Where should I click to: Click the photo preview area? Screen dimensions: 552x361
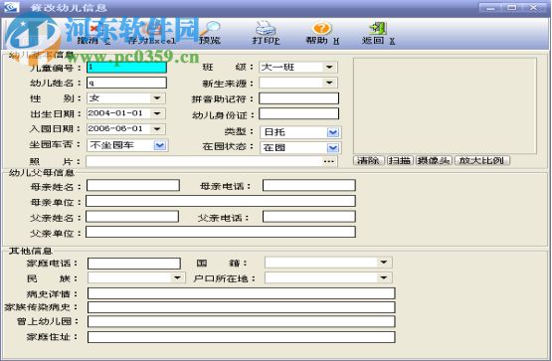(445, 105)
